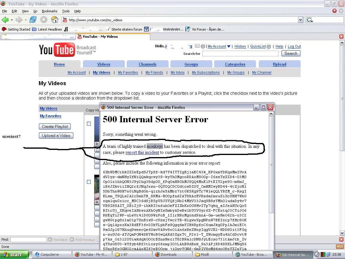Tick the checkbox next to the second video
The height and width of the screenshot is (259, 345).
[x=89, y=182]
